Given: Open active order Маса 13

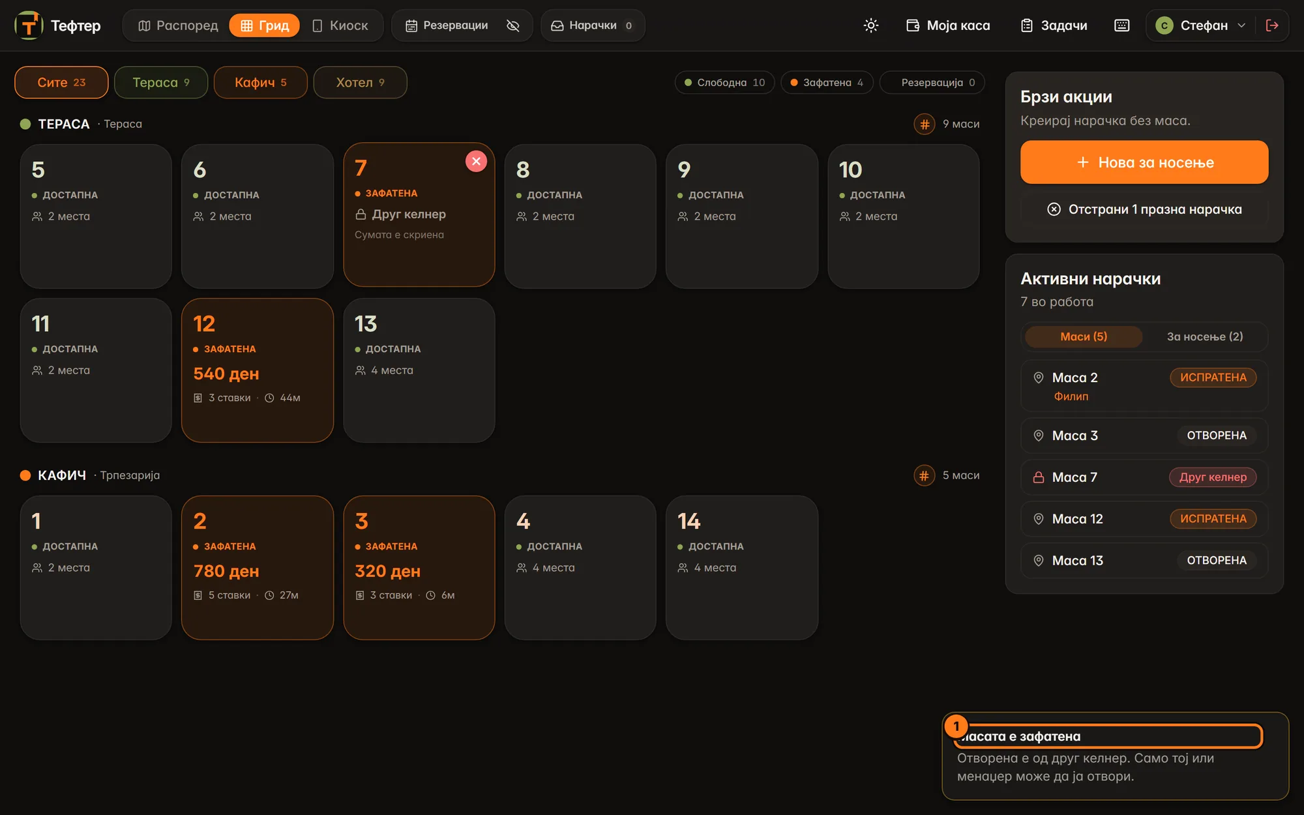Looking at the screenshot, I should click(1144, 561).
